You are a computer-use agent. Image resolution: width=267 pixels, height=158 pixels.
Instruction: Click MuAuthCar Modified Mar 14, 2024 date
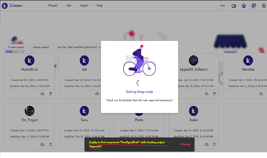[30, 86]
